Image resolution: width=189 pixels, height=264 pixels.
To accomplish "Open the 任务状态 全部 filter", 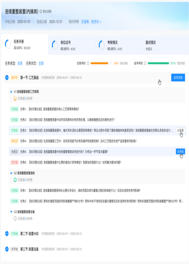I will [x=41, y=63].
